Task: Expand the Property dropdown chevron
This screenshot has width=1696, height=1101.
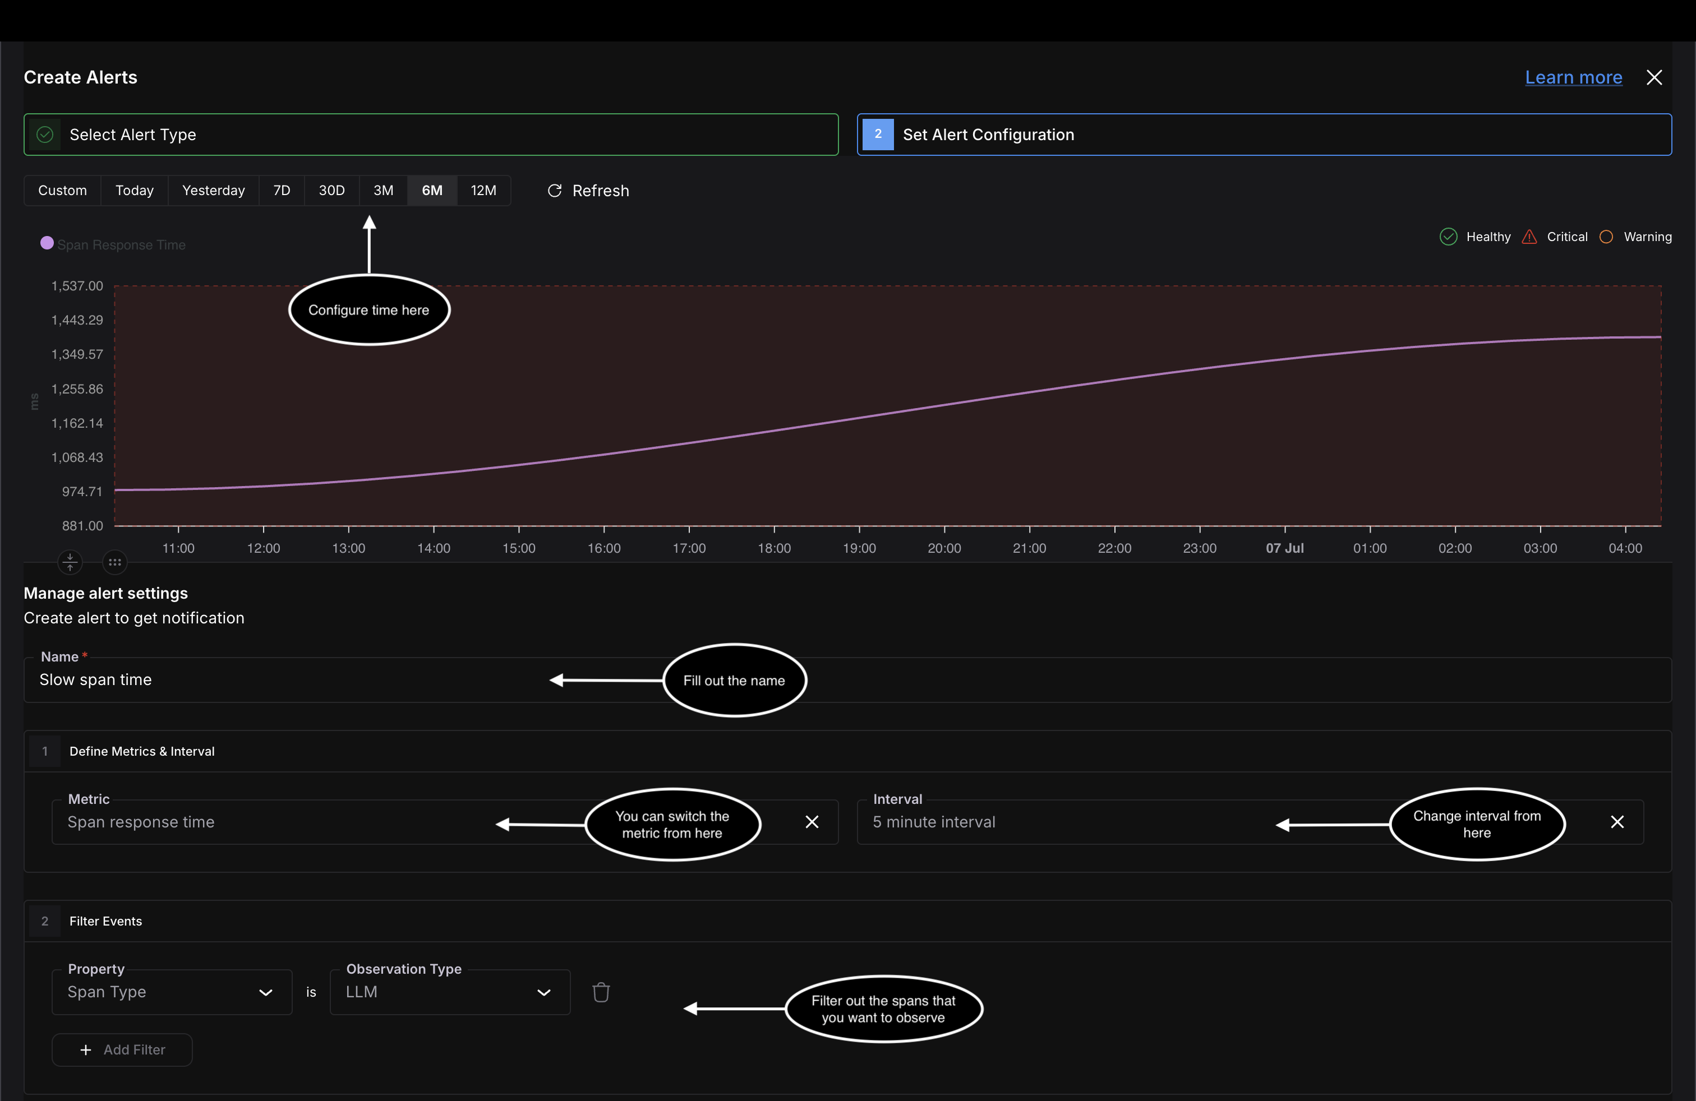Action: click(x=266, y=992)
